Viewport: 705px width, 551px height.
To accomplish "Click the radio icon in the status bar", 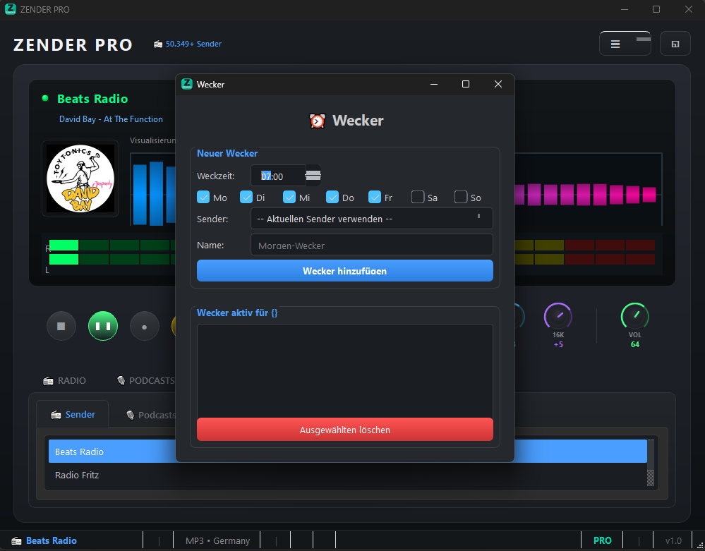I will click(16, 541).
